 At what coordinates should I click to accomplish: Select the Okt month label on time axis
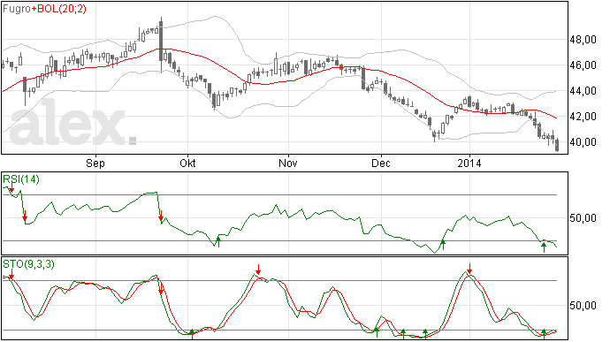187,163
